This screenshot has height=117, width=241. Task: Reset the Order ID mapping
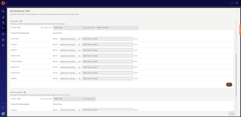tap(136, 50)
